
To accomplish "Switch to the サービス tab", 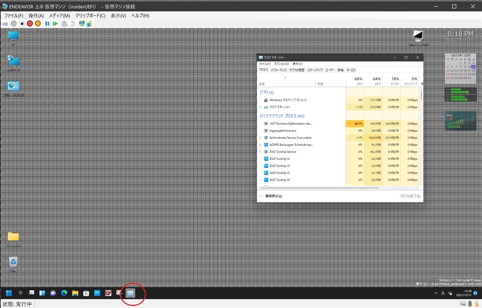I will point(351,70).
